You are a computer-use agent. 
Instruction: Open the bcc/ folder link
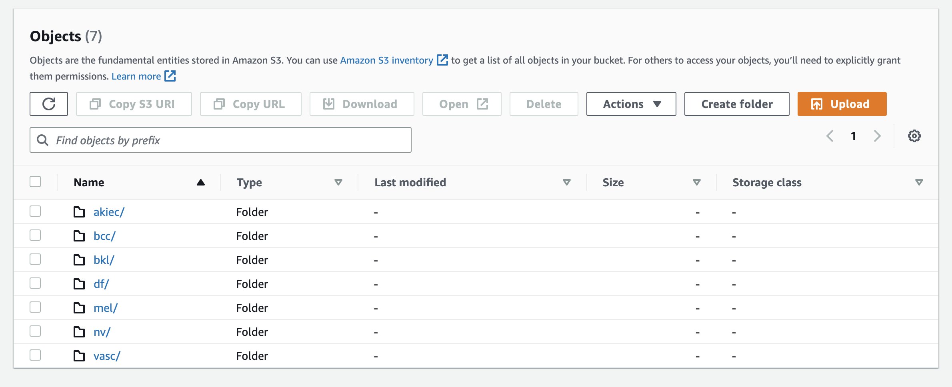[104, 236]
